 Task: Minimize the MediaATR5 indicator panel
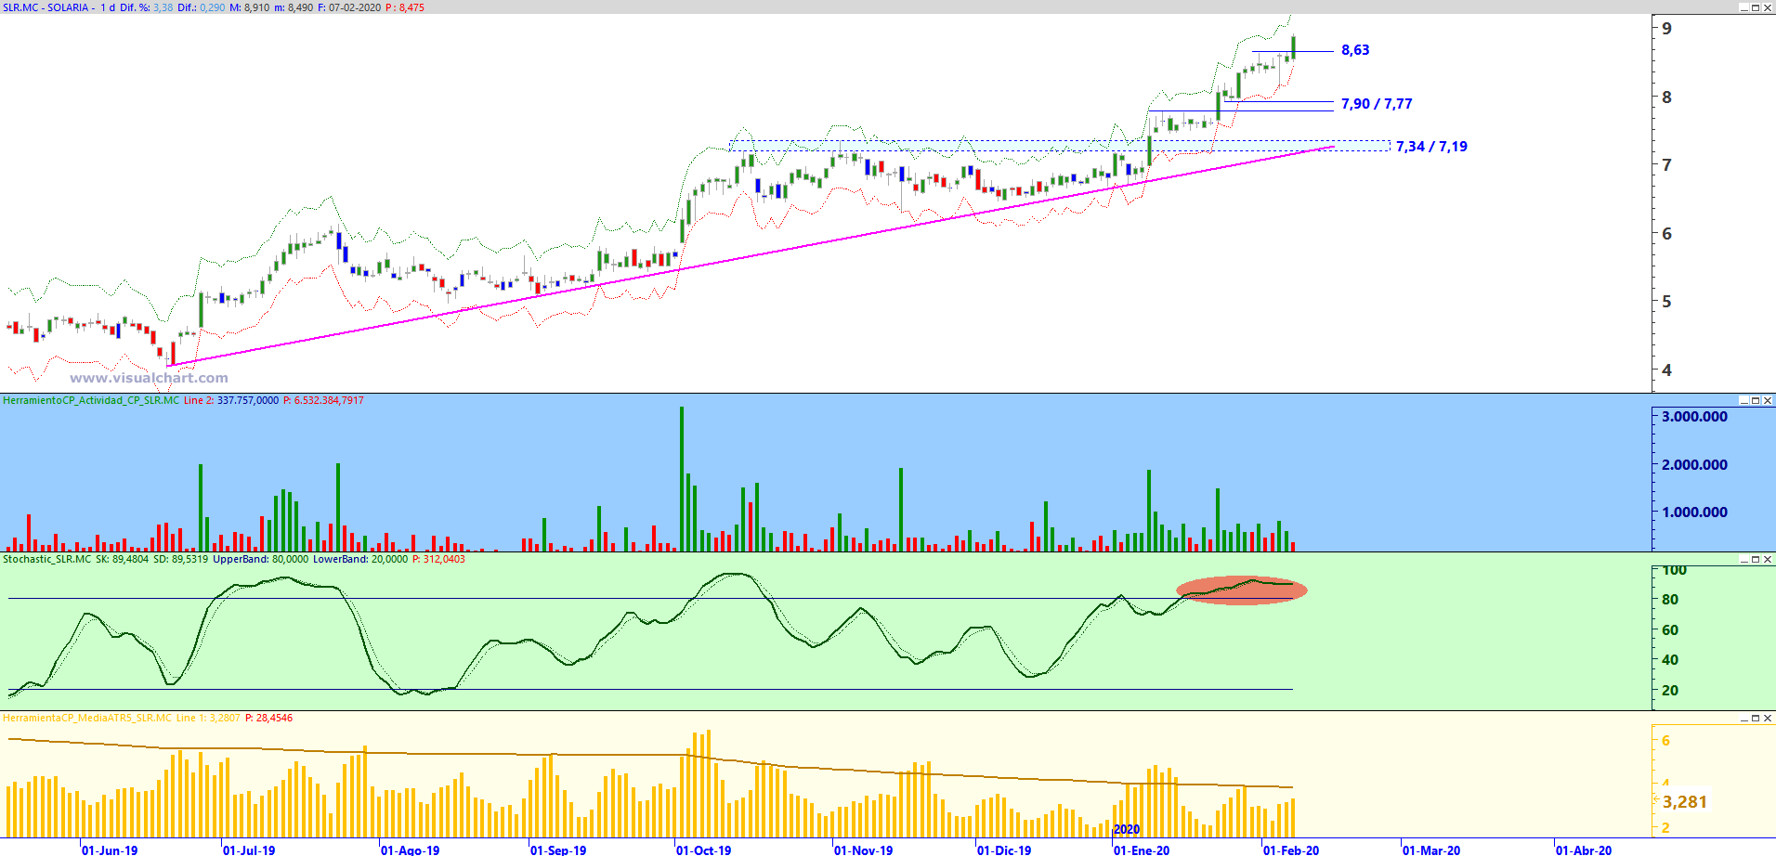(1744, 719)
